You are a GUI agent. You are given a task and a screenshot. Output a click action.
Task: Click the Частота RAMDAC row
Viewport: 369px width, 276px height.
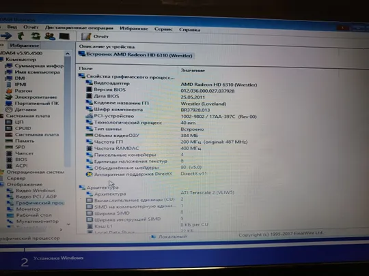143,149
